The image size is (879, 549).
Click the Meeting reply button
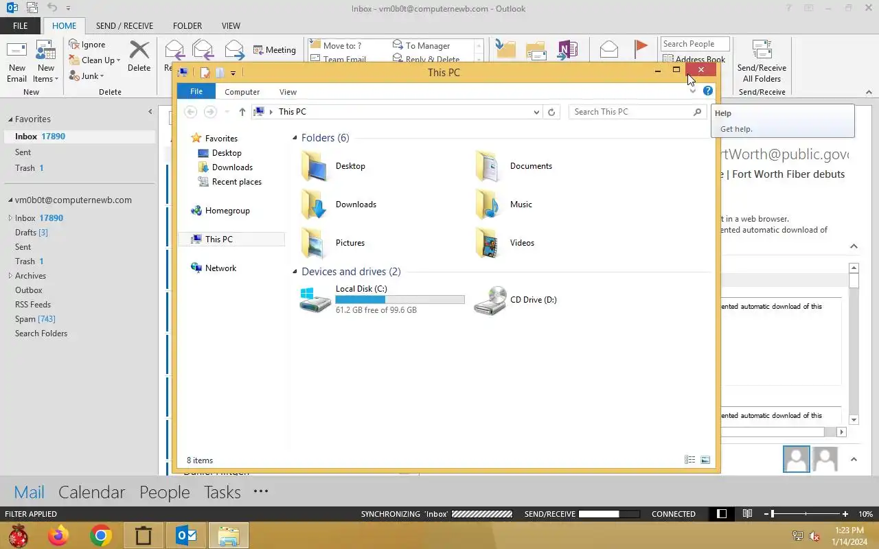point(275,50)
